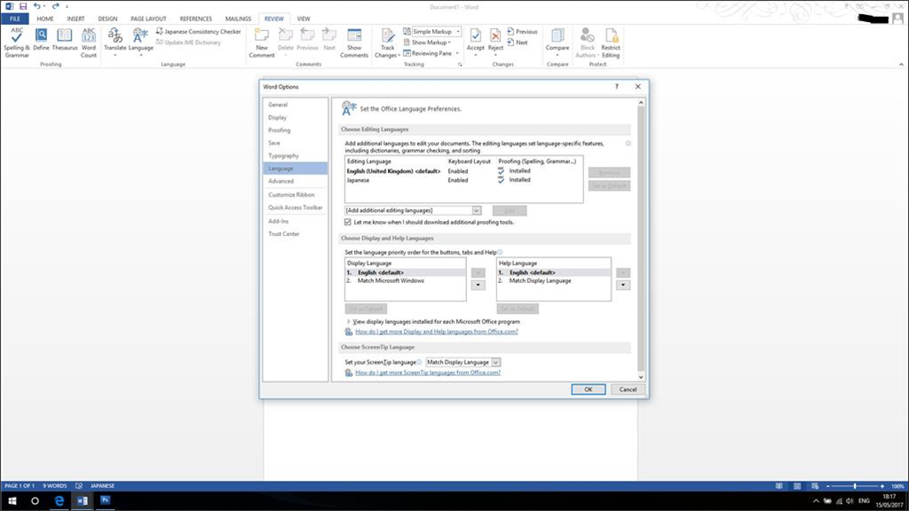This screenshot has width=909, height=511.
Task: Switch to the HOME tab
Action: click(x=44, y=19)
